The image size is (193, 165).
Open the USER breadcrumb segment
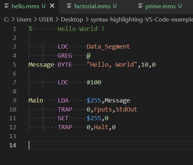pyautogui.click(x=46, y=20)
